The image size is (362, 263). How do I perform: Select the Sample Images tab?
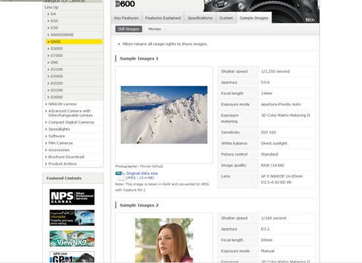(x=254, y=18)
